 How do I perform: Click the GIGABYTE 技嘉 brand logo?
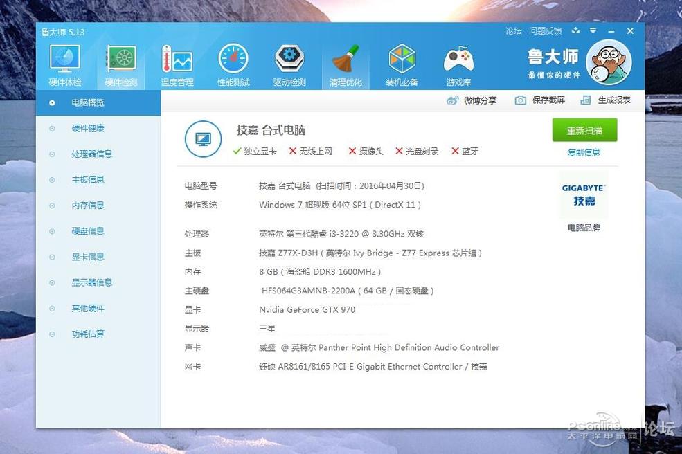point(584,194)
